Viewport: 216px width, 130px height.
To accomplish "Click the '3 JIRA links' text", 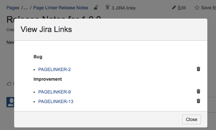I will (x=123, y=8).
